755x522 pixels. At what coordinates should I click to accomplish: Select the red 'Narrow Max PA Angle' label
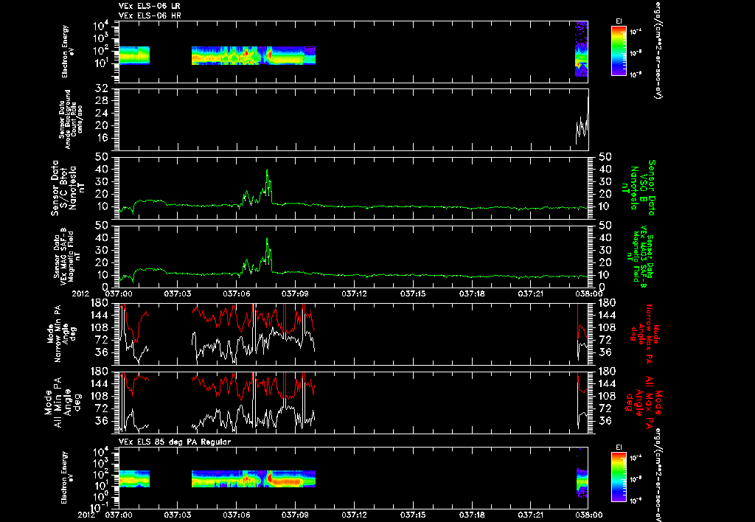tap(644, 333)
